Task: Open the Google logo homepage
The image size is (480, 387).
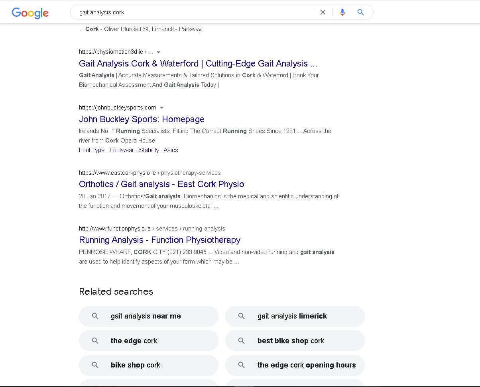Action: [30, 13]
